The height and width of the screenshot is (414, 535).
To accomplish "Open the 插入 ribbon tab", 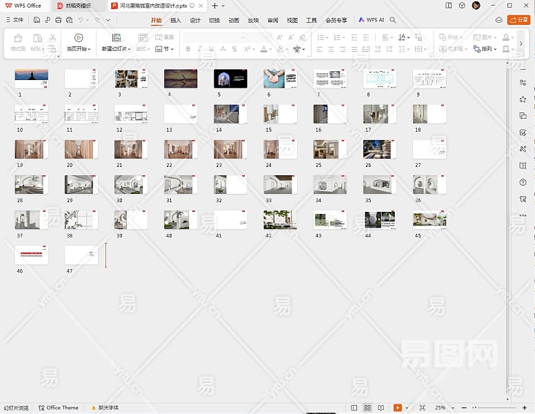I will click(x=176, y=20).
